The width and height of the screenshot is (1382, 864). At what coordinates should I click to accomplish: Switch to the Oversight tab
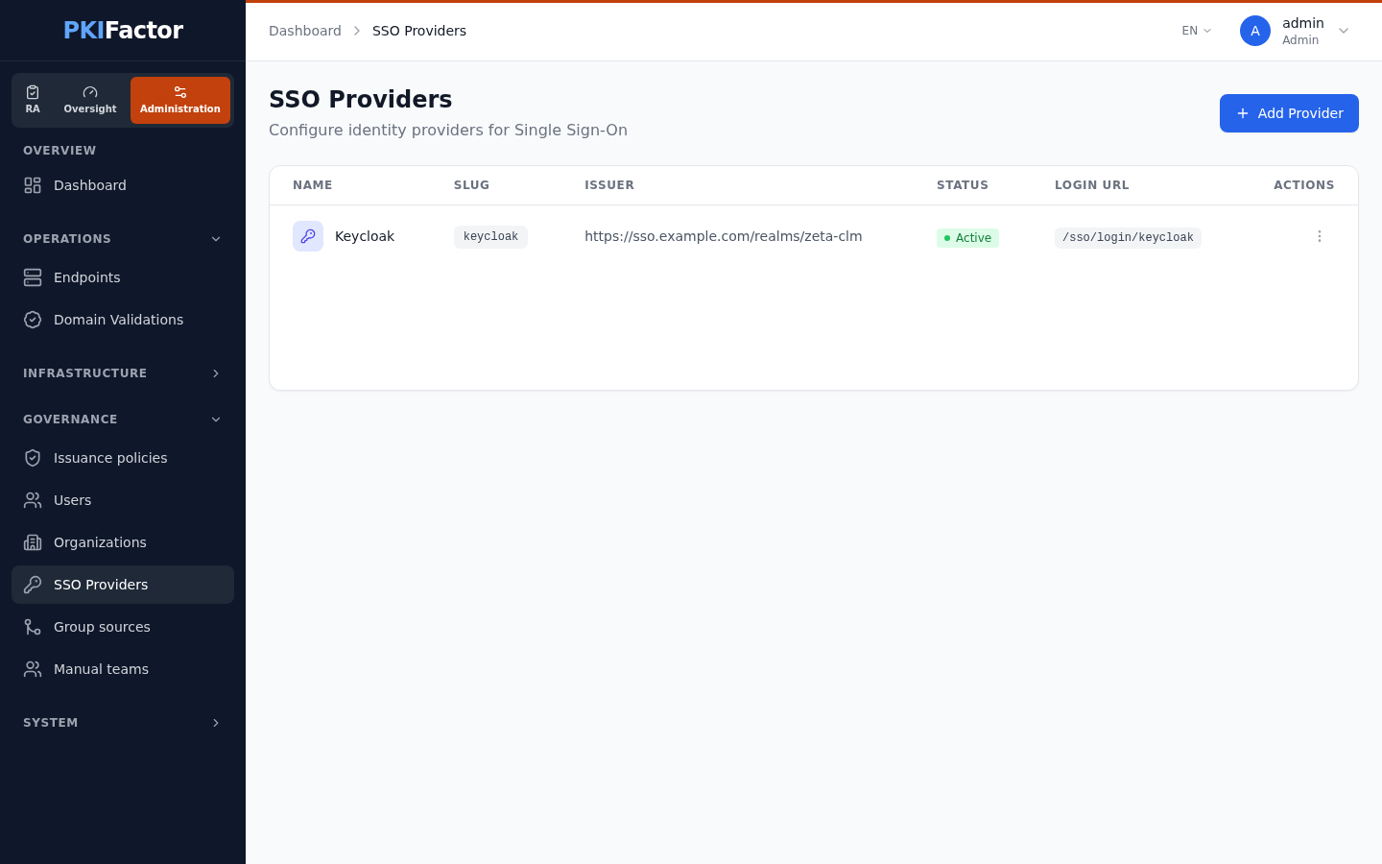[90, 100]
